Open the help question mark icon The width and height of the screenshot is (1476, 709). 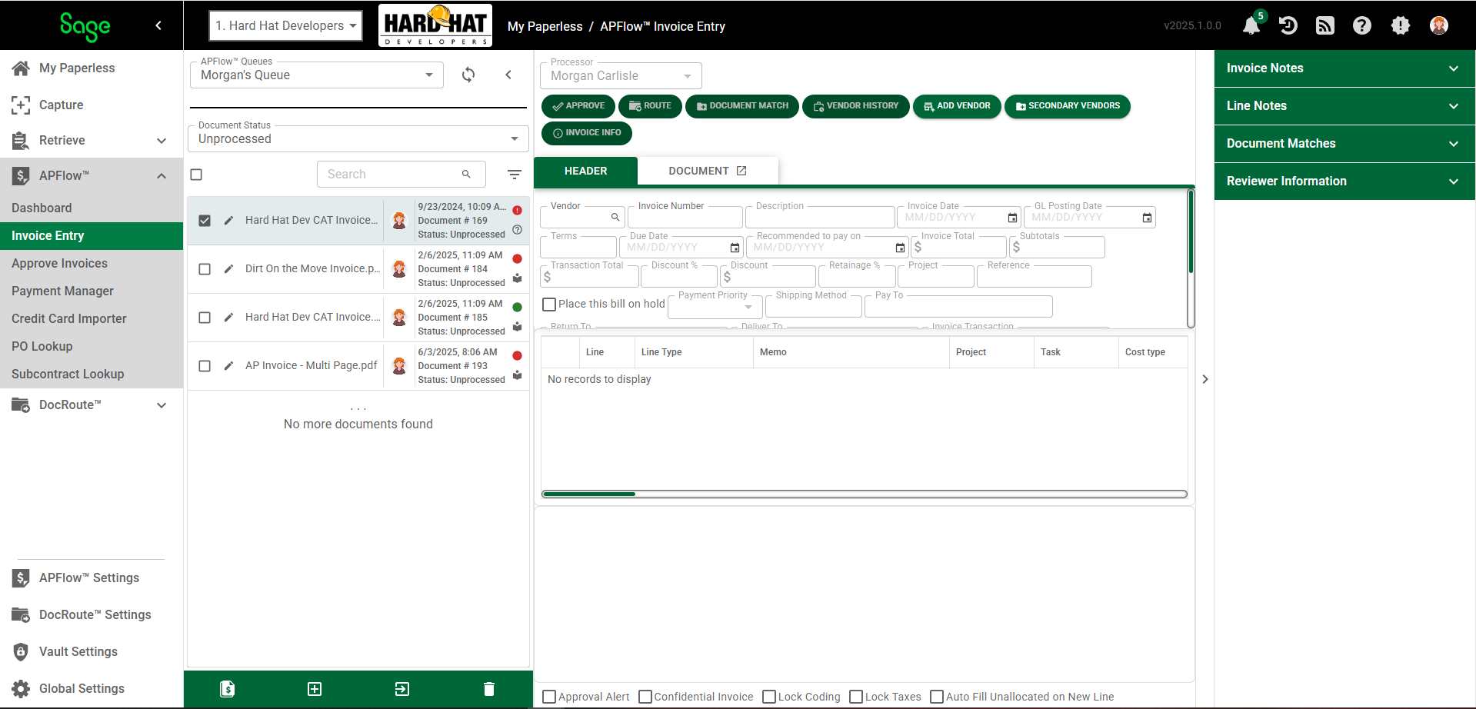point(1362,25)
